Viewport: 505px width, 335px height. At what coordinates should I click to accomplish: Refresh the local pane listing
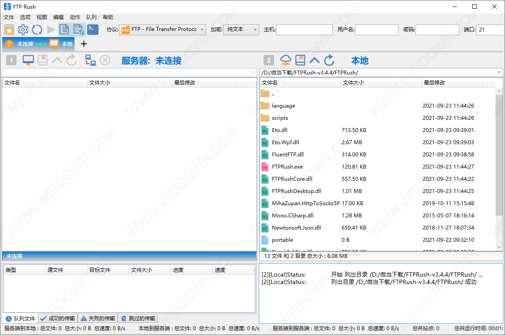(x=329, y=60)
